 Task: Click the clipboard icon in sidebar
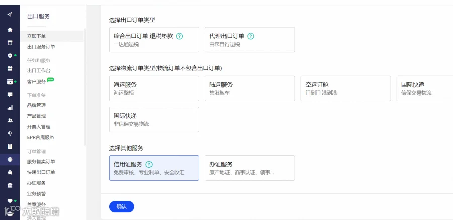click(10, 146)
